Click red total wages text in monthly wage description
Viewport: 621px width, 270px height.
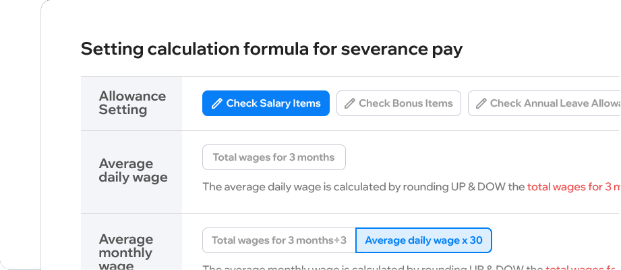click(583, 267)
